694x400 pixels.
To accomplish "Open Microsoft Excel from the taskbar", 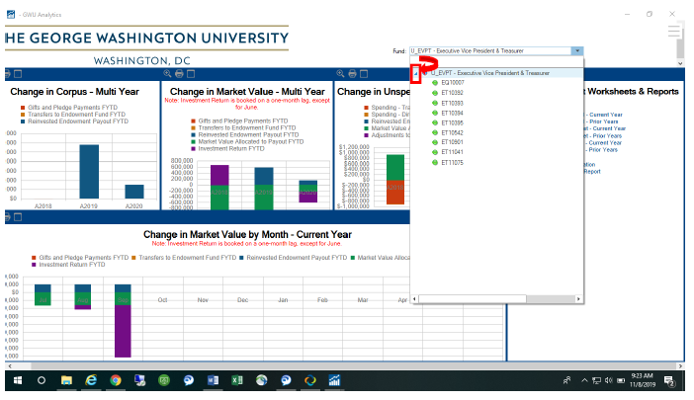I will click(x=237, y=380).
